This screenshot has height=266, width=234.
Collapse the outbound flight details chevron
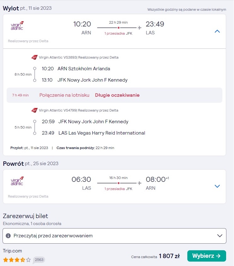click(x=217, y=31)
